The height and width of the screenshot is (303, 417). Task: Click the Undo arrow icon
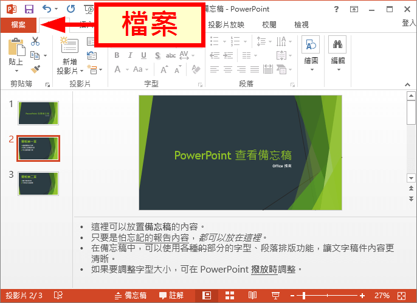point(47,9)
